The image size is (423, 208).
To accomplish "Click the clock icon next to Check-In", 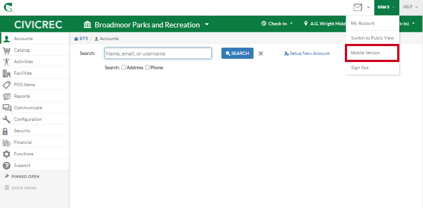I will [x=263, y=24].
